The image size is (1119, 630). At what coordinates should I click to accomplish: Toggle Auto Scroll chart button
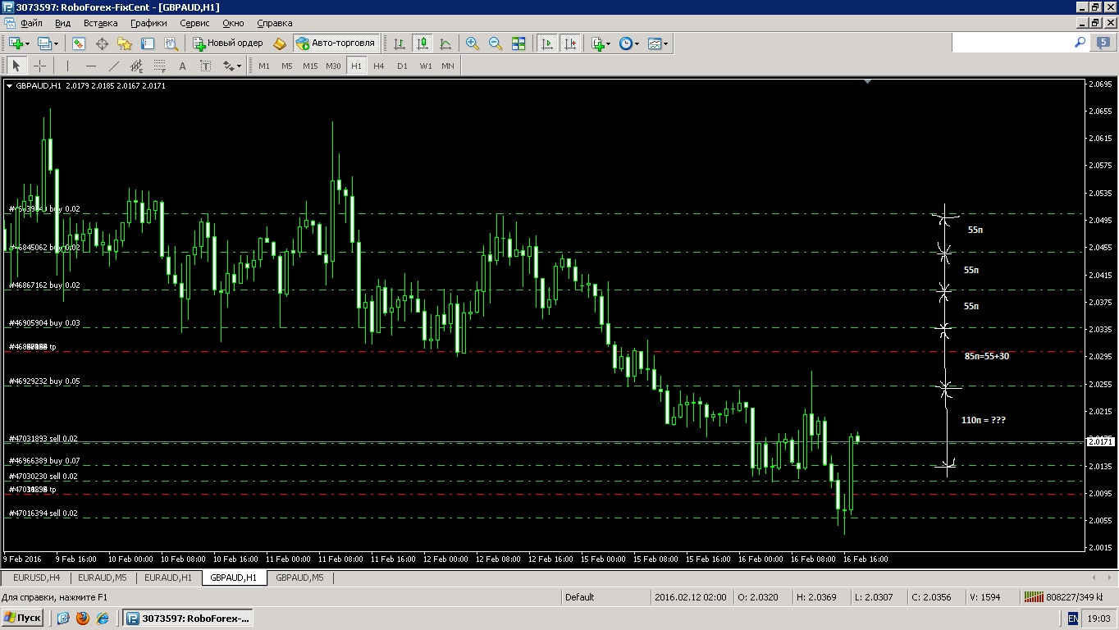546,43
